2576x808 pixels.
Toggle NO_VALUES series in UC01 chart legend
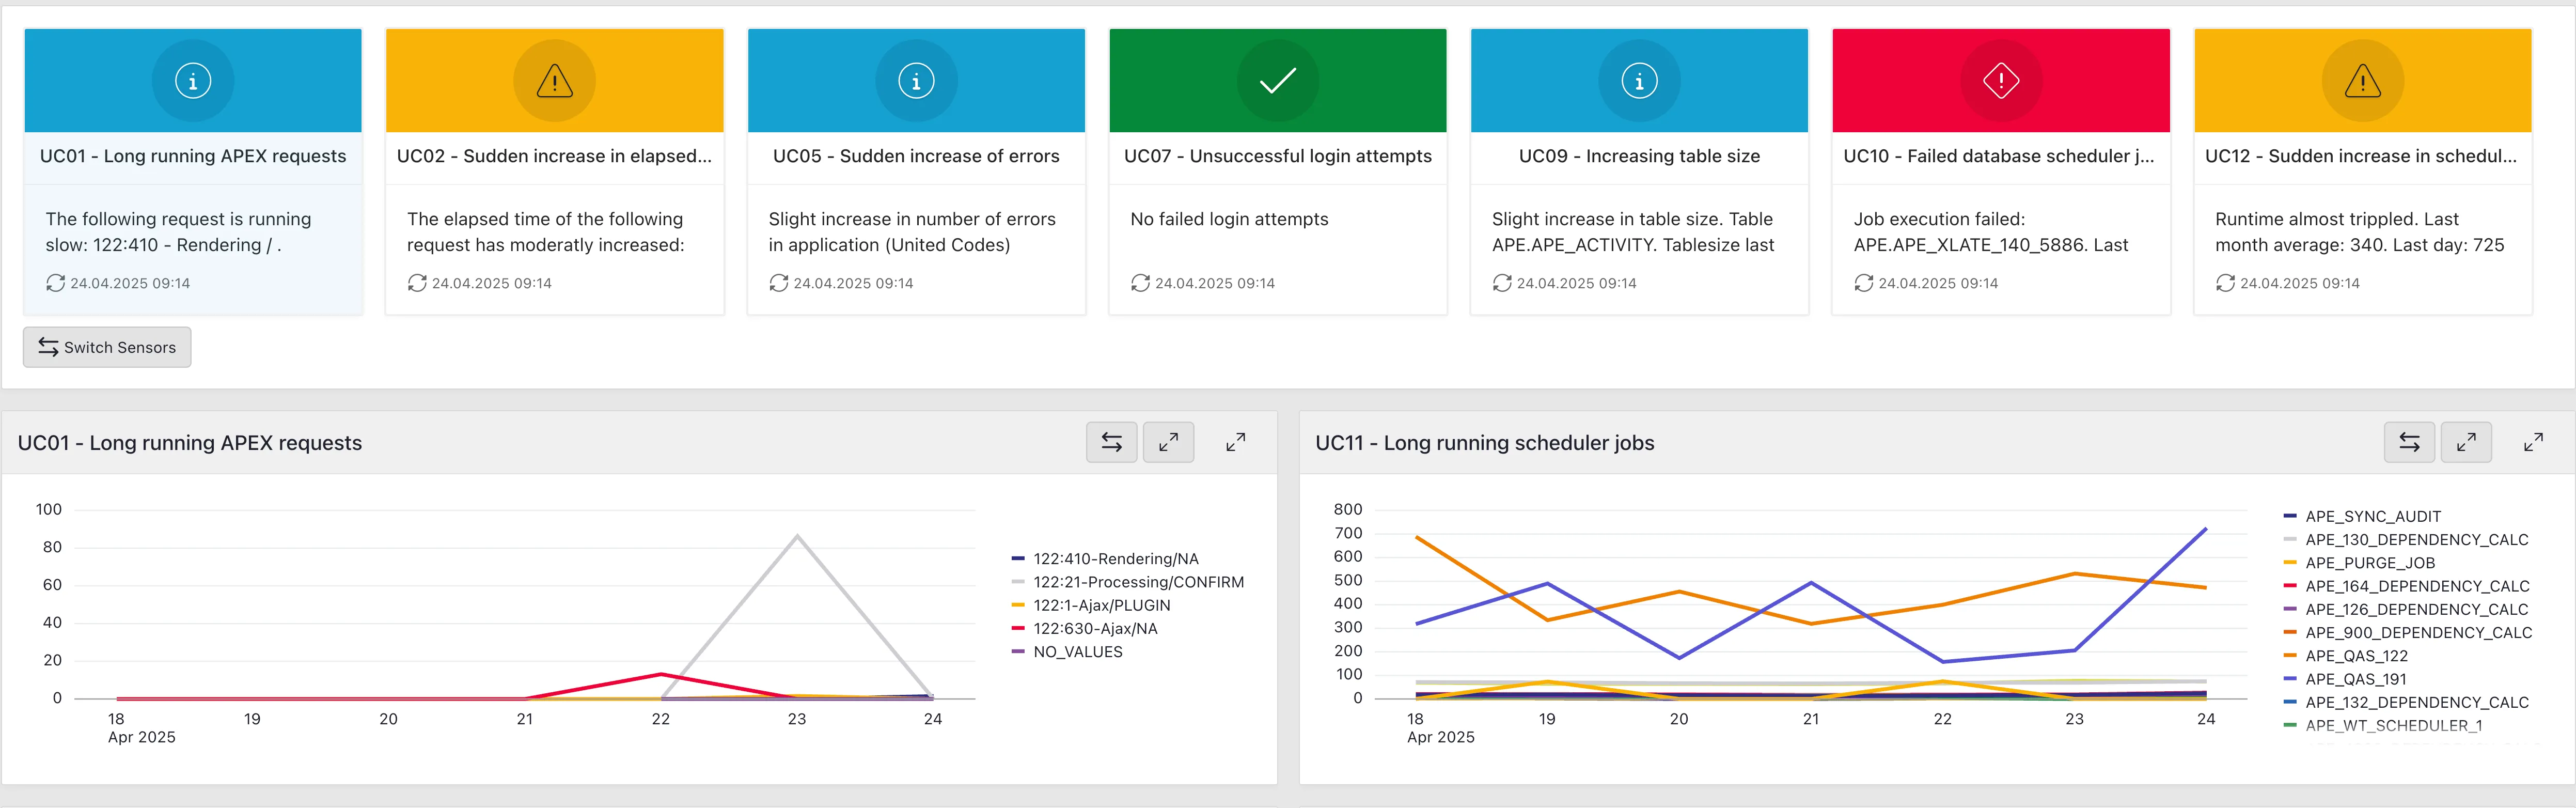[1078, 651]
